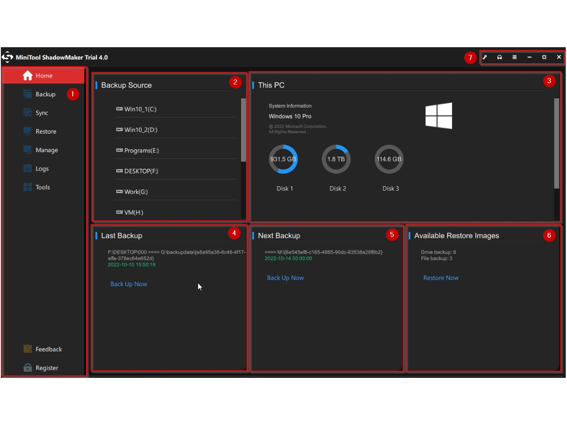Click the Last Backup date 2022-10-10 15:50:19
Screen dimensions: 567x425
(x=131, y=265)
